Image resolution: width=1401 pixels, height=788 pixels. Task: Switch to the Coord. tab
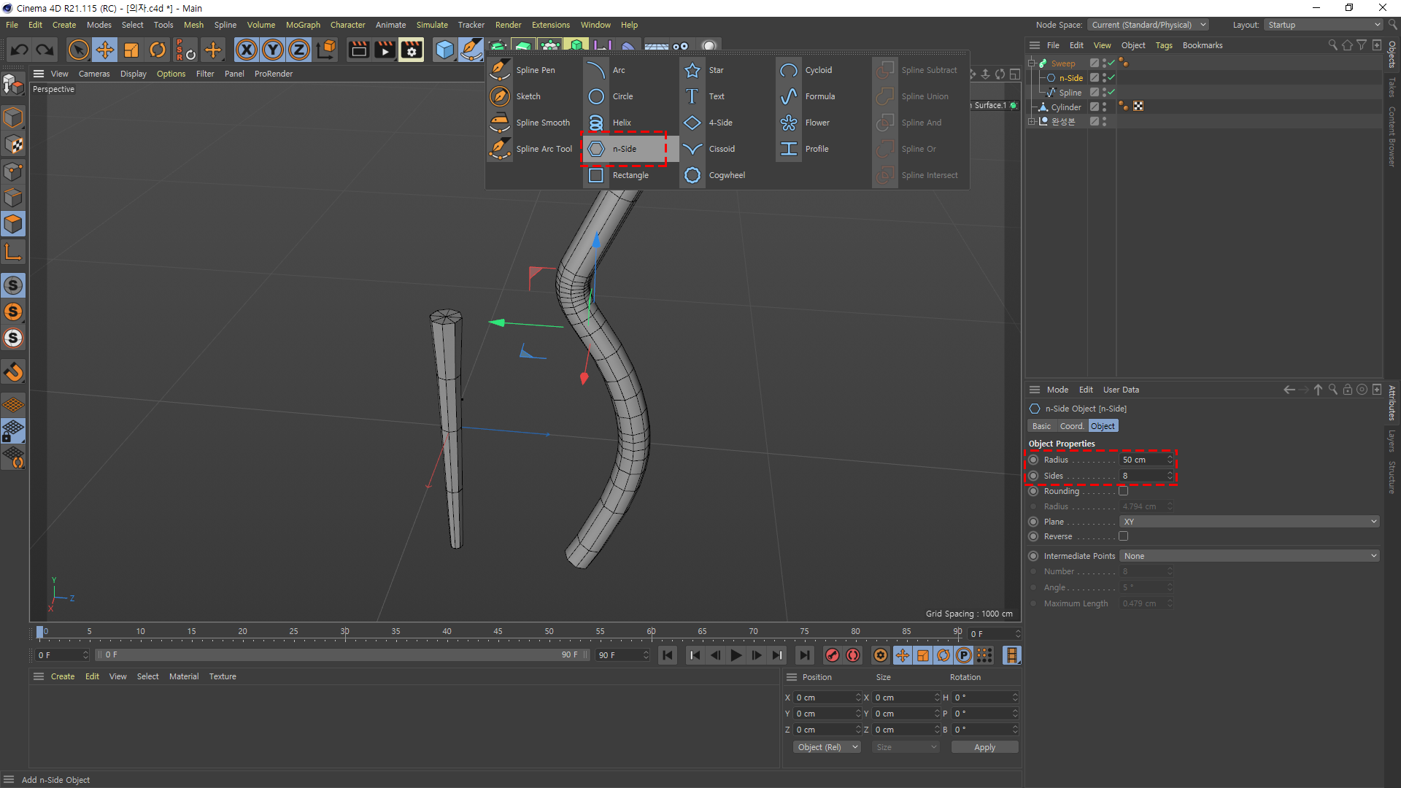[1071, 426]
